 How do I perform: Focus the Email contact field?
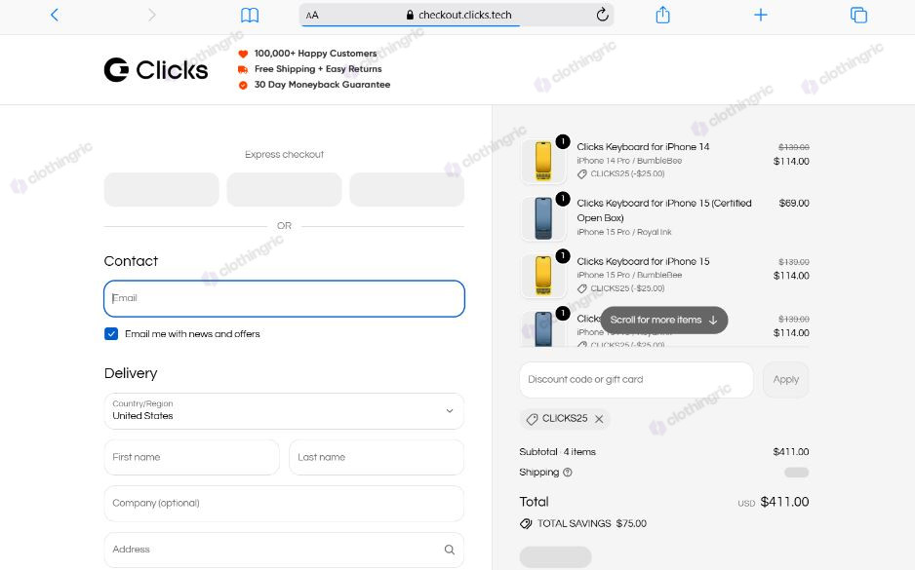pos(284,298)
